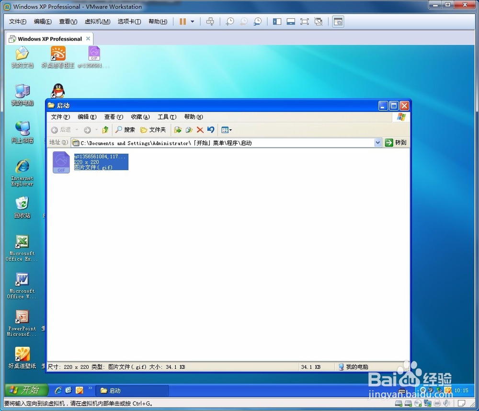Click the Copy To folder icon
Image resolution: width=479 pixels, height=411 pixels.
click(189, 130)
